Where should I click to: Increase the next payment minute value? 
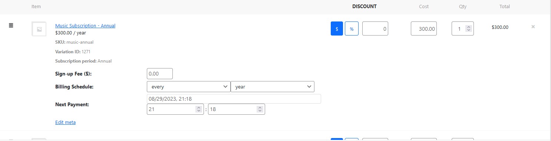(260, 108)
